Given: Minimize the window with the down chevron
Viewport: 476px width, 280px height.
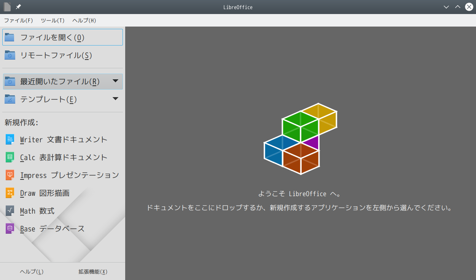Looking at the screenshot, I should point(446,7).
